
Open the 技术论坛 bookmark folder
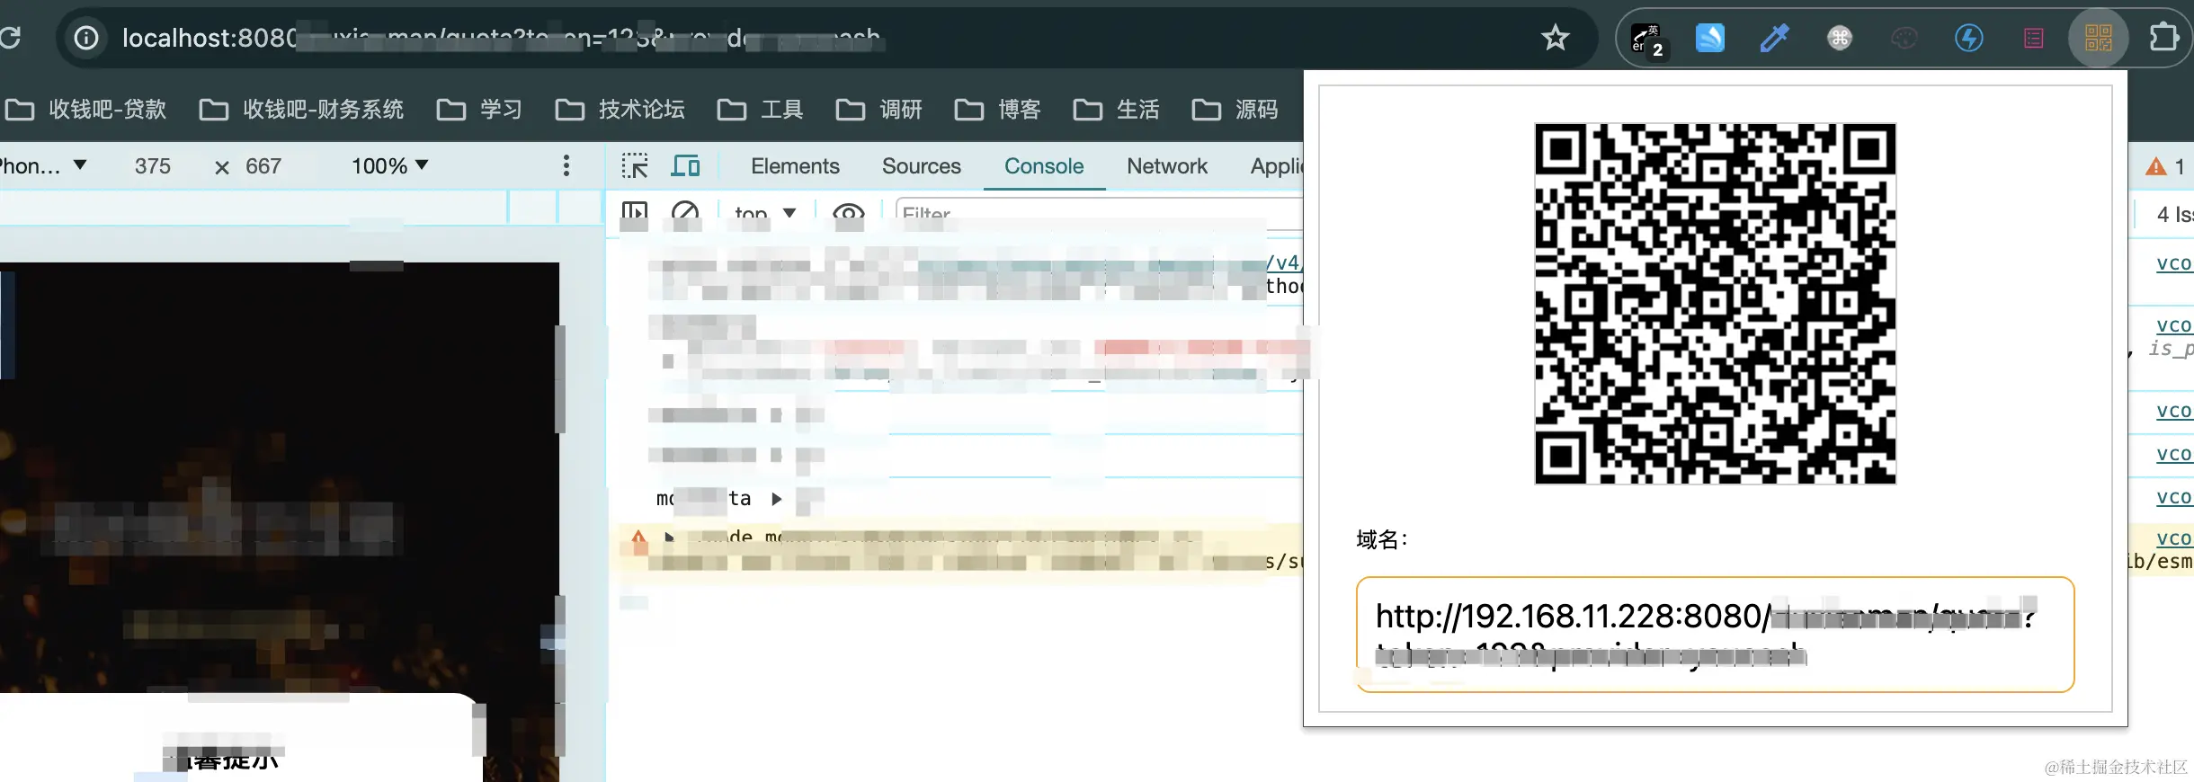[x=620, y=110]
